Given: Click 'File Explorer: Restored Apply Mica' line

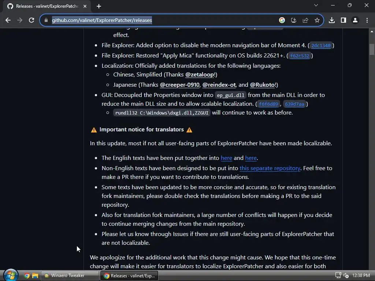Looking at the screenshot, I should [x=207, y=56].
